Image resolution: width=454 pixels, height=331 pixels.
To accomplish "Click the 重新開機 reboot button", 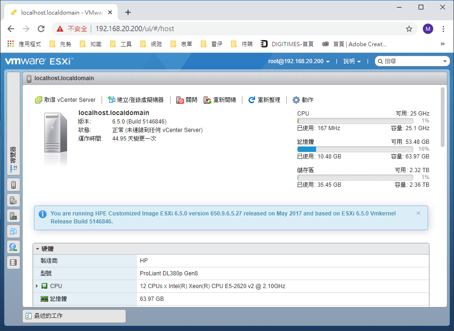I will [x=220, y=100].
